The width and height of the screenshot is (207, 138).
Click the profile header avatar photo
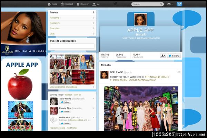pos(140,19)
